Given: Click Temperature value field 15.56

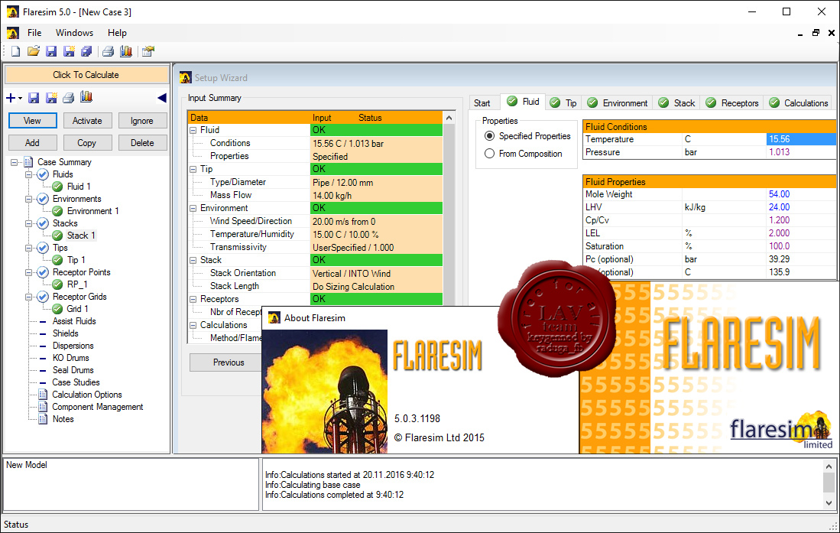Looking at the screenshot, I should 801,139.
